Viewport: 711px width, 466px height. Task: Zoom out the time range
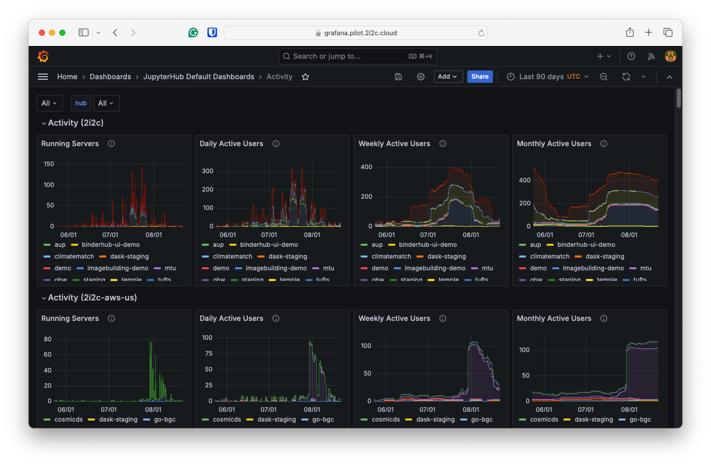[x=604, y=77]
